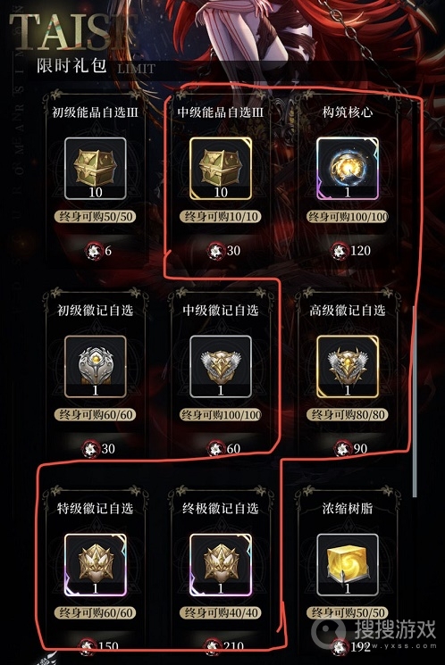Open the 浓缩树脂 golden cube icon
The height and width of the screenshot is (665, 445).
click(x=348, y=565)
